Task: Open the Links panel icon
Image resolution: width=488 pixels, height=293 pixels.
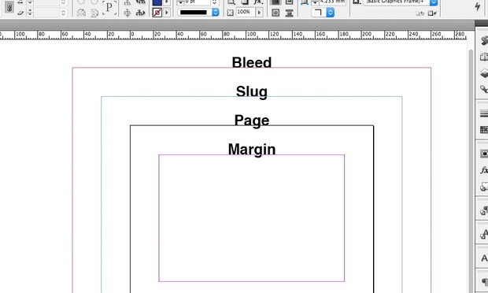Action: (x=483, y=89)
